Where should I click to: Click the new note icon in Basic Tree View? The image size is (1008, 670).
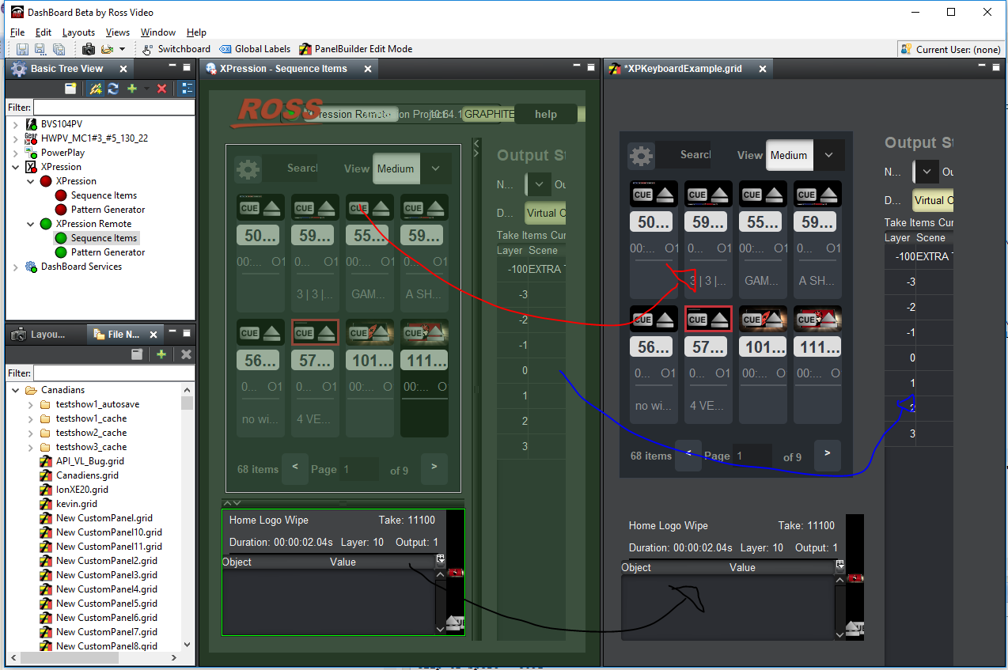click(70, 89)
